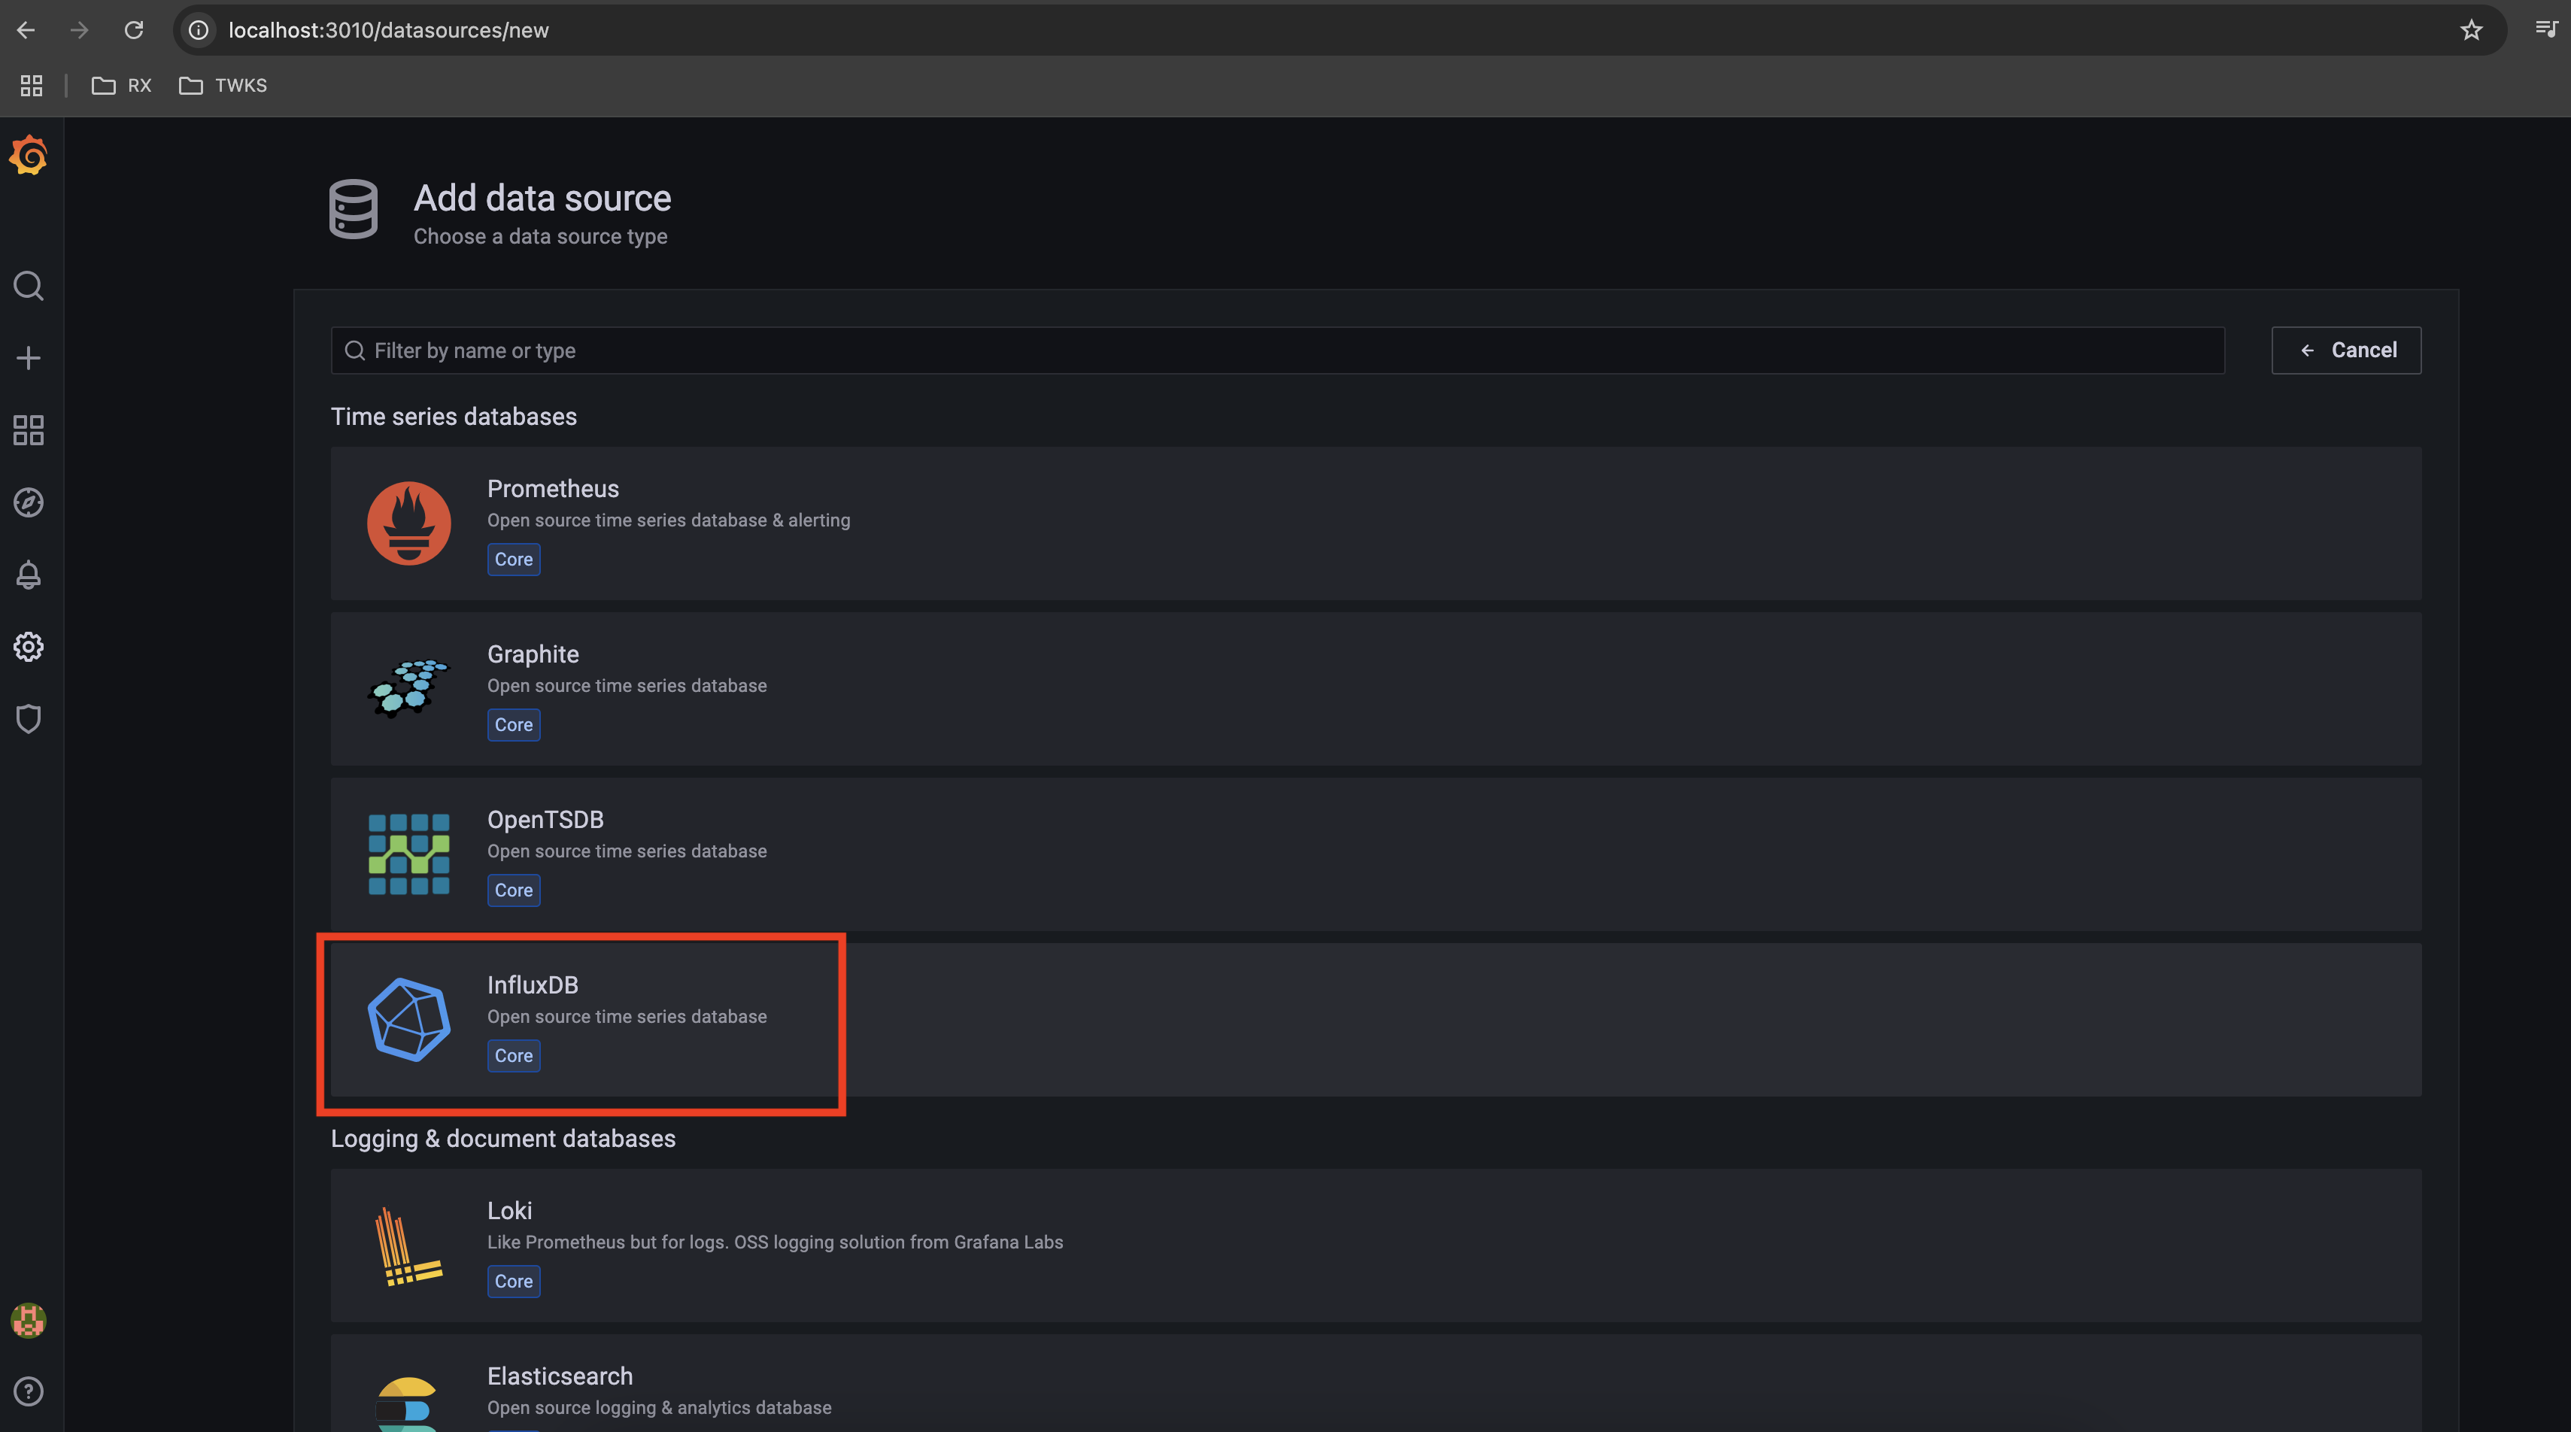
Task: Click the Cancel button to go back
Action: click(2345, 349)
